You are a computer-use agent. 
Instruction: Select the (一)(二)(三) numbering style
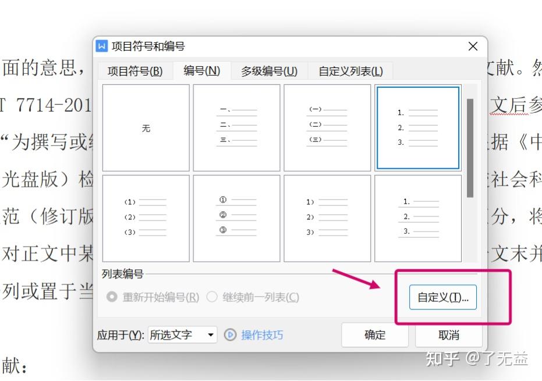pos(327,128)
